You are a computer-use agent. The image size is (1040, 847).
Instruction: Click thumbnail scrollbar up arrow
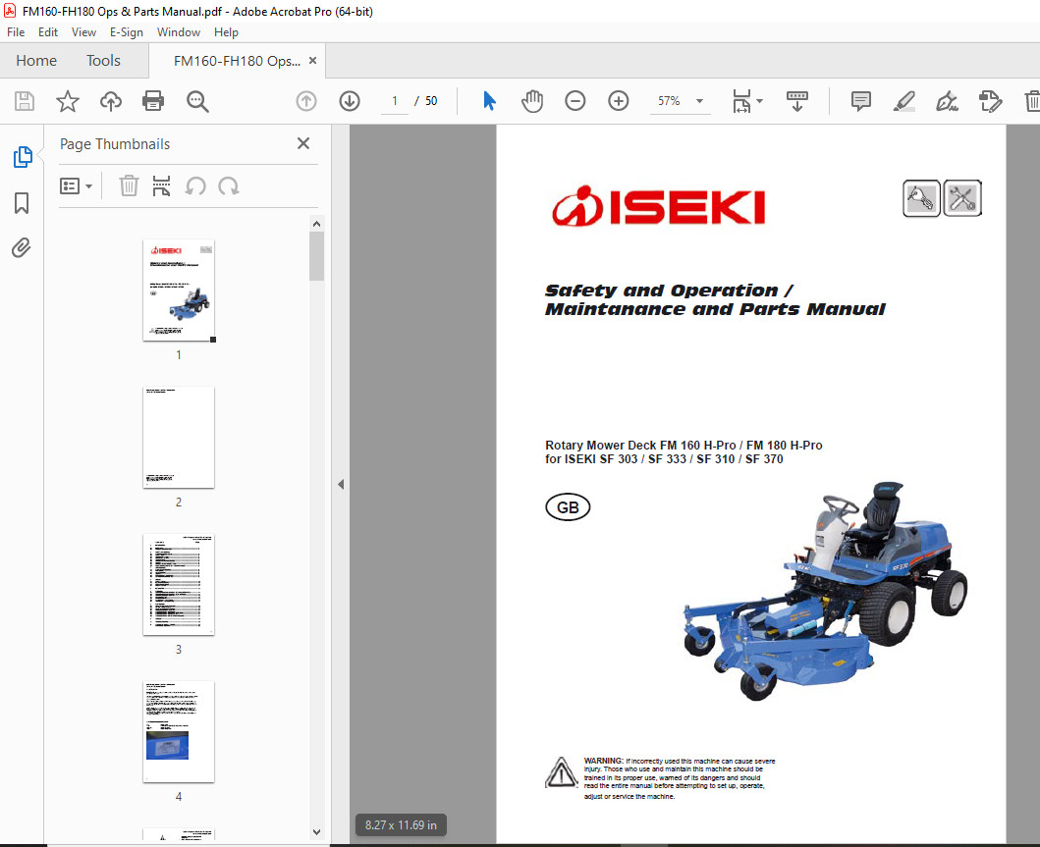316,224
